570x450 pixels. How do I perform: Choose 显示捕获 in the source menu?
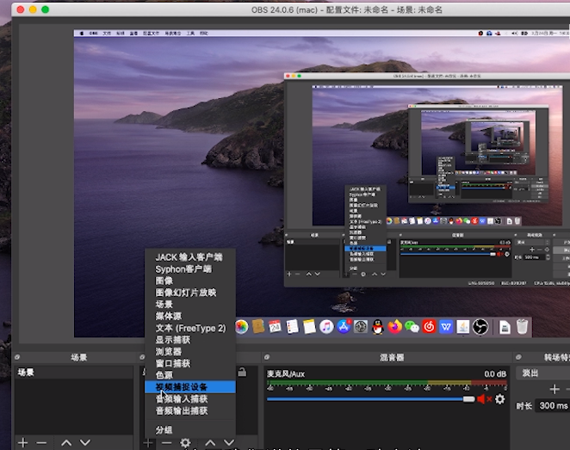tap(173, 340)
